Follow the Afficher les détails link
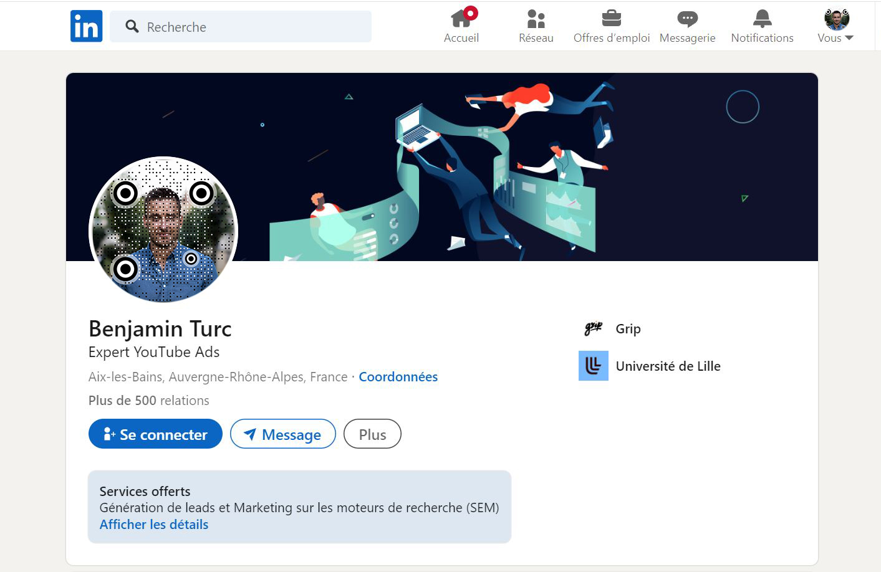 [x=154, y=525]
